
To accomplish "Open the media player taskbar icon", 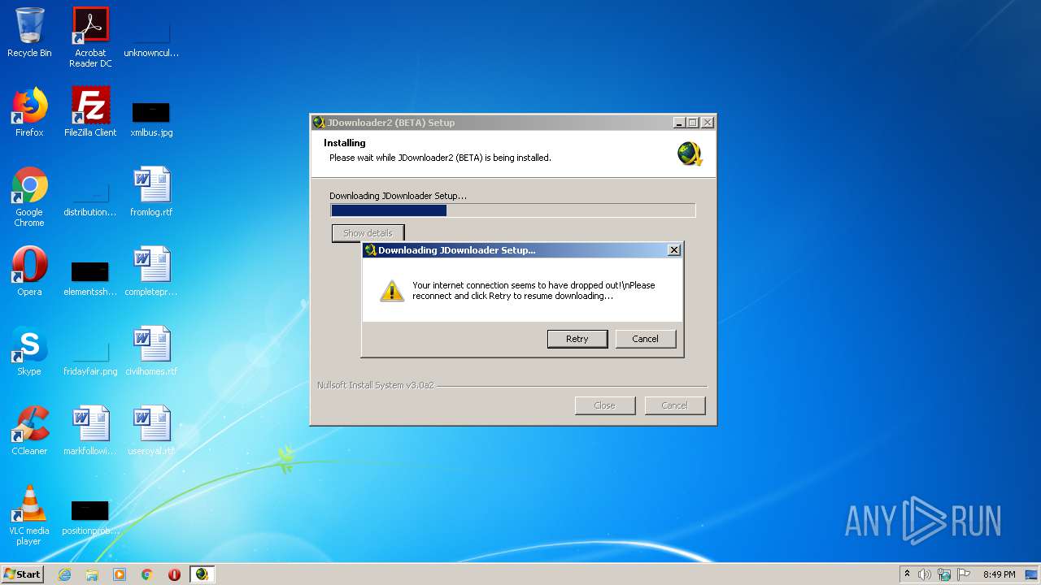I will [x=120, y=574].
